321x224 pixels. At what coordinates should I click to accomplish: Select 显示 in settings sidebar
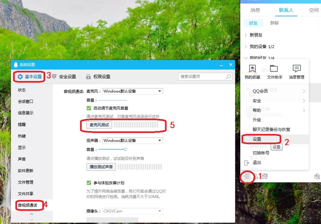[x=22, y=147]
